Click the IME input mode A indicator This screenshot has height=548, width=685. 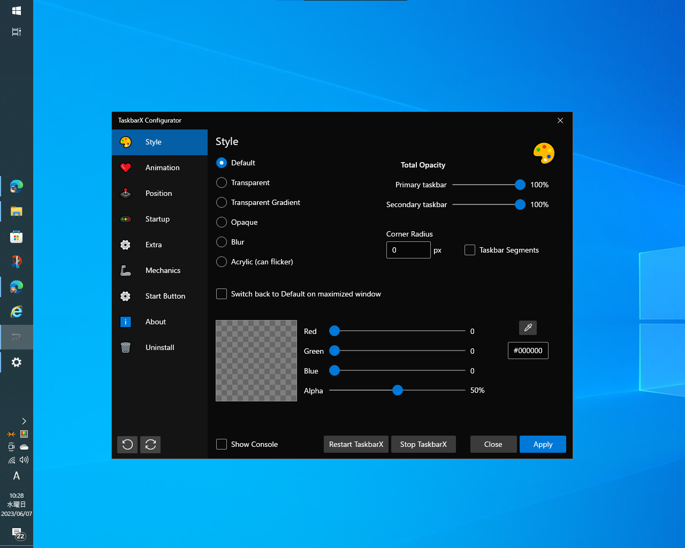(17, 476)
